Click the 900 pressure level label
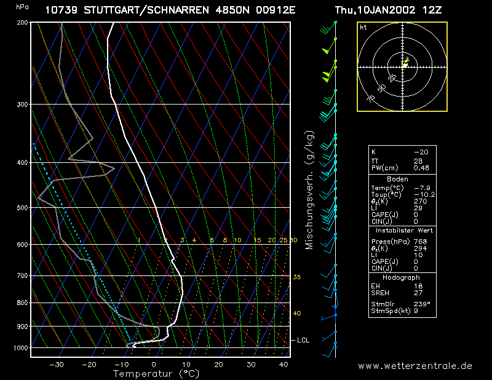492x380 pixels. 22,327
